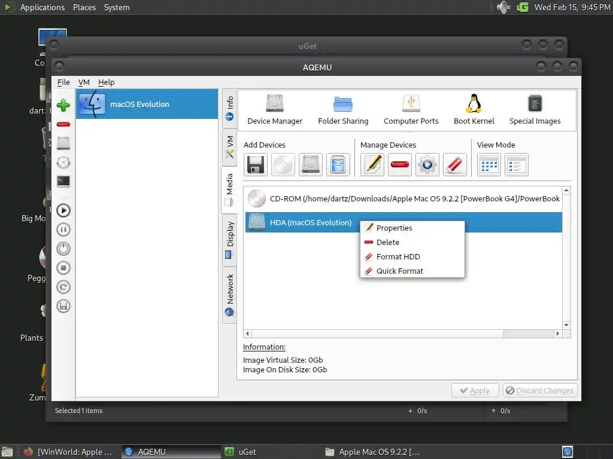
Task: Click the uGet window title bar
Action: [307, 46]
